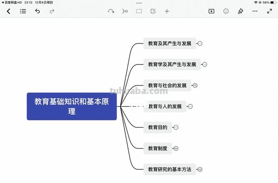The width and height of the screenshot is (278, 183).
Task: Tap the back arrow icon
Action: point(8,11)
